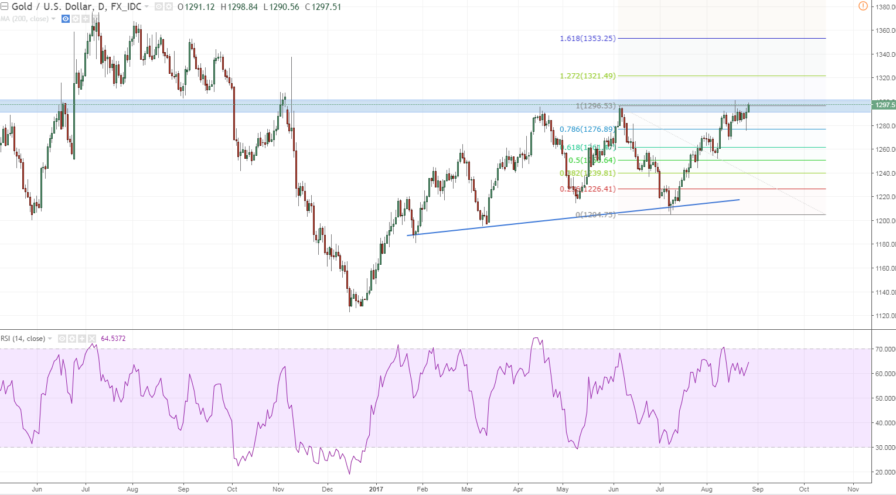Toggle RSI indicator visibility eye
This screenshot has height=495, width=896.
[x=62, y=339]
